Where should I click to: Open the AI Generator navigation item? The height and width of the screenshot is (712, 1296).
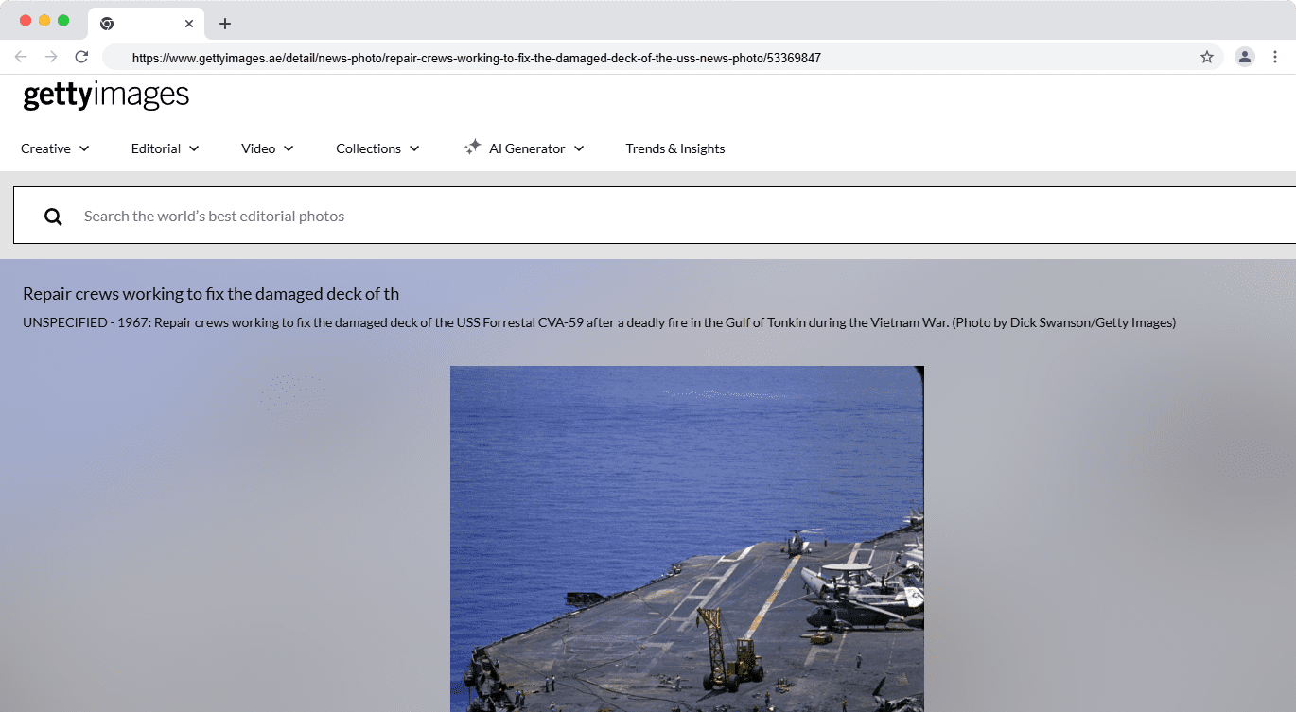pyautogui.click(x=527, y=148)
